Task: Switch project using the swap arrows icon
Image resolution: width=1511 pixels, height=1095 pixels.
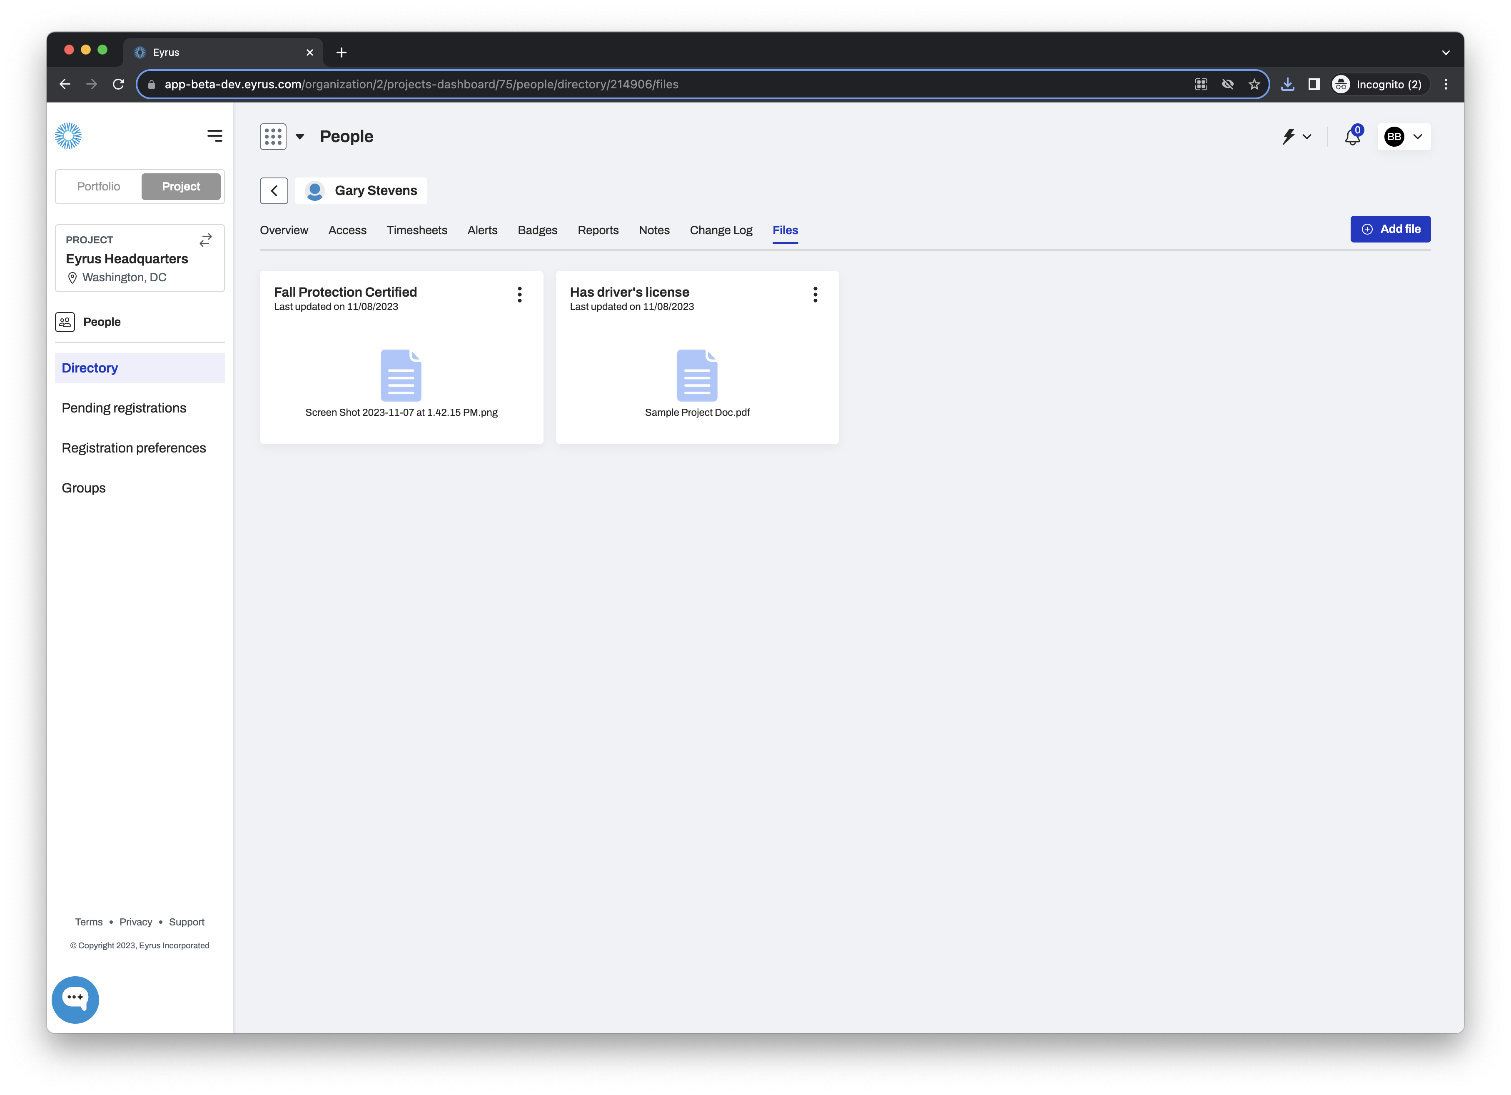Action: (x=206, y=240)
